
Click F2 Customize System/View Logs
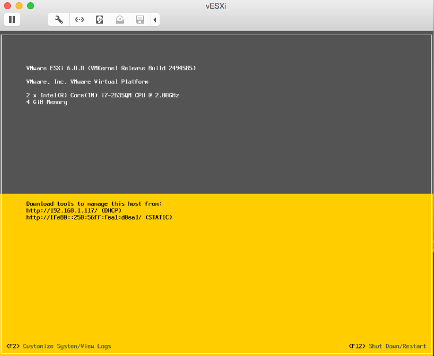(59, 346)
